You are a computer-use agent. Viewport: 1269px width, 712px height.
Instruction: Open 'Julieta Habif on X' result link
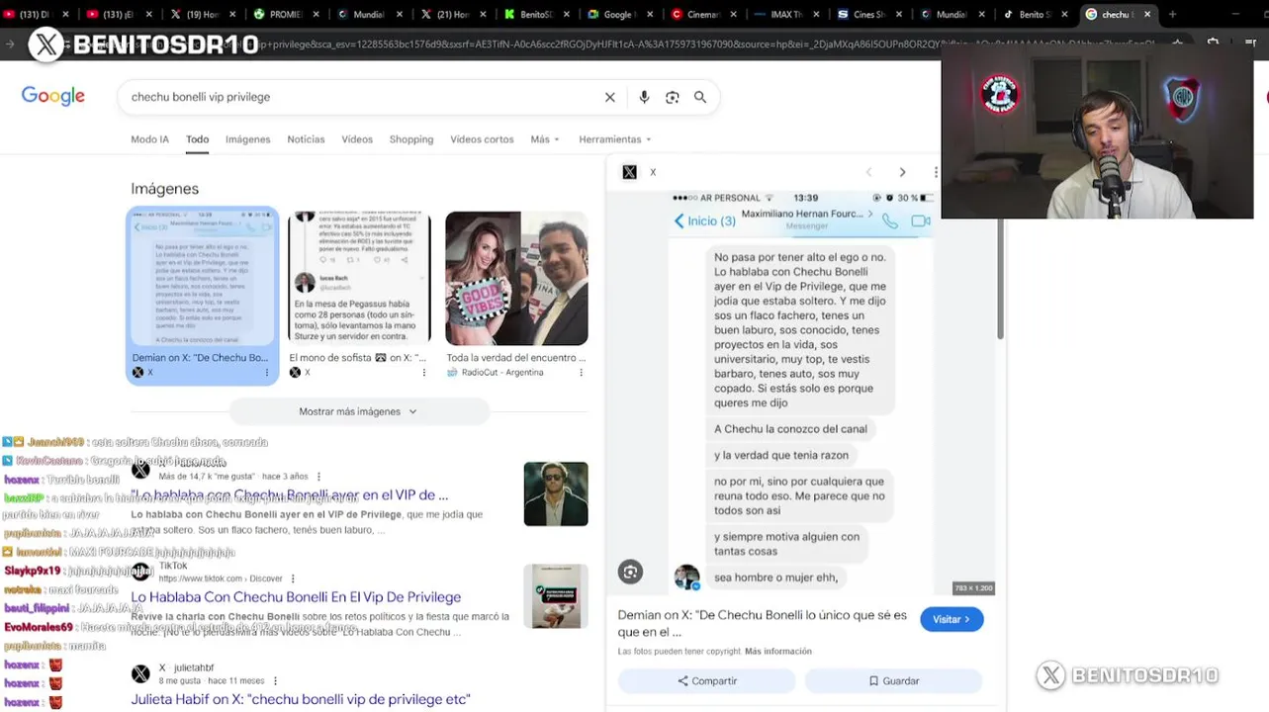301,699
